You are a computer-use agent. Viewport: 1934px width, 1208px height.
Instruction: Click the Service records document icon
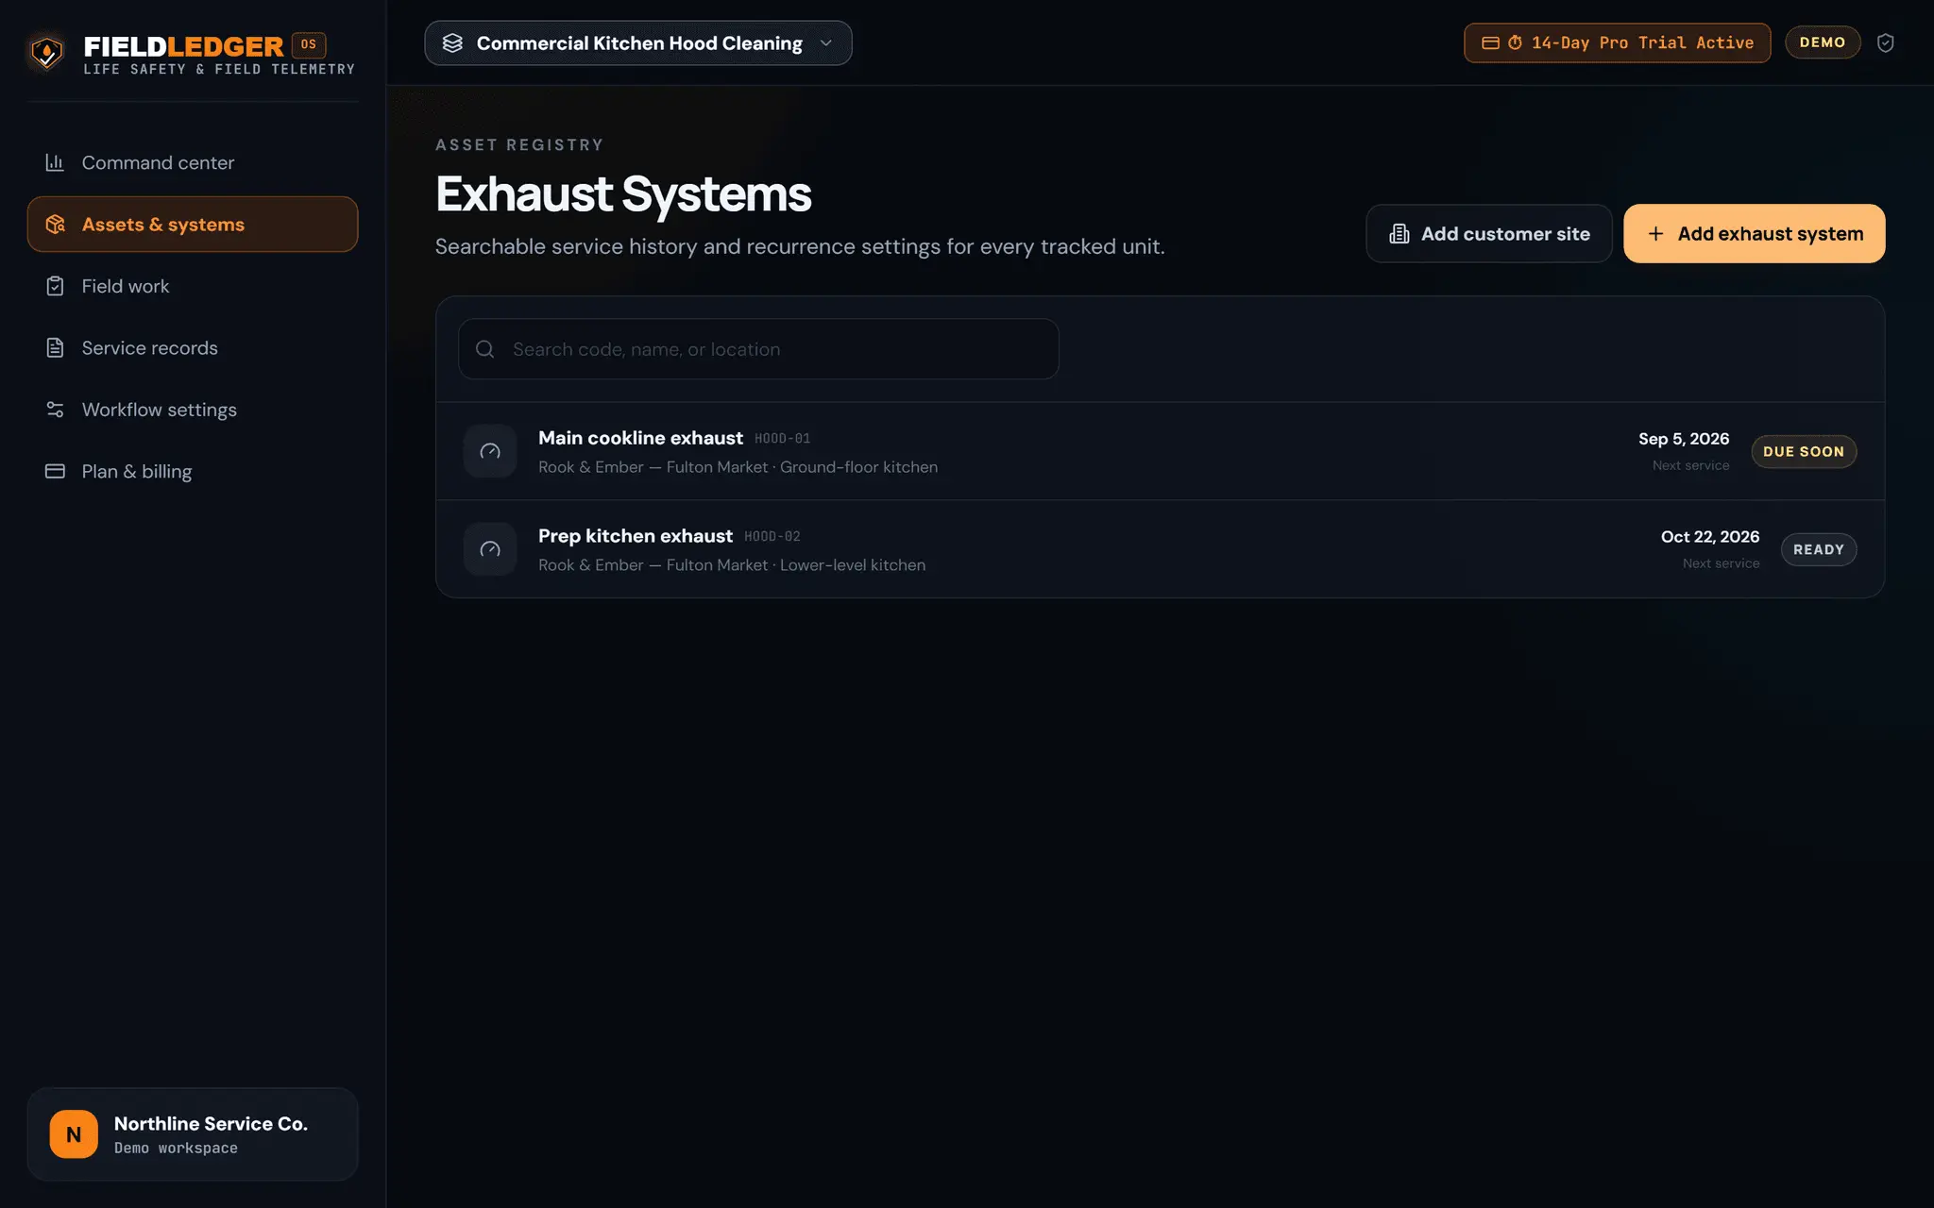pyautogui.click(x=55, y=348)
